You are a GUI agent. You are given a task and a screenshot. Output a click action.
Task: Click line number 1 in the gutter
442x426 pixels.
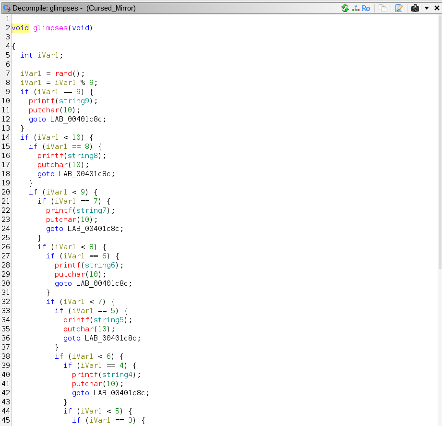point(8,19)
